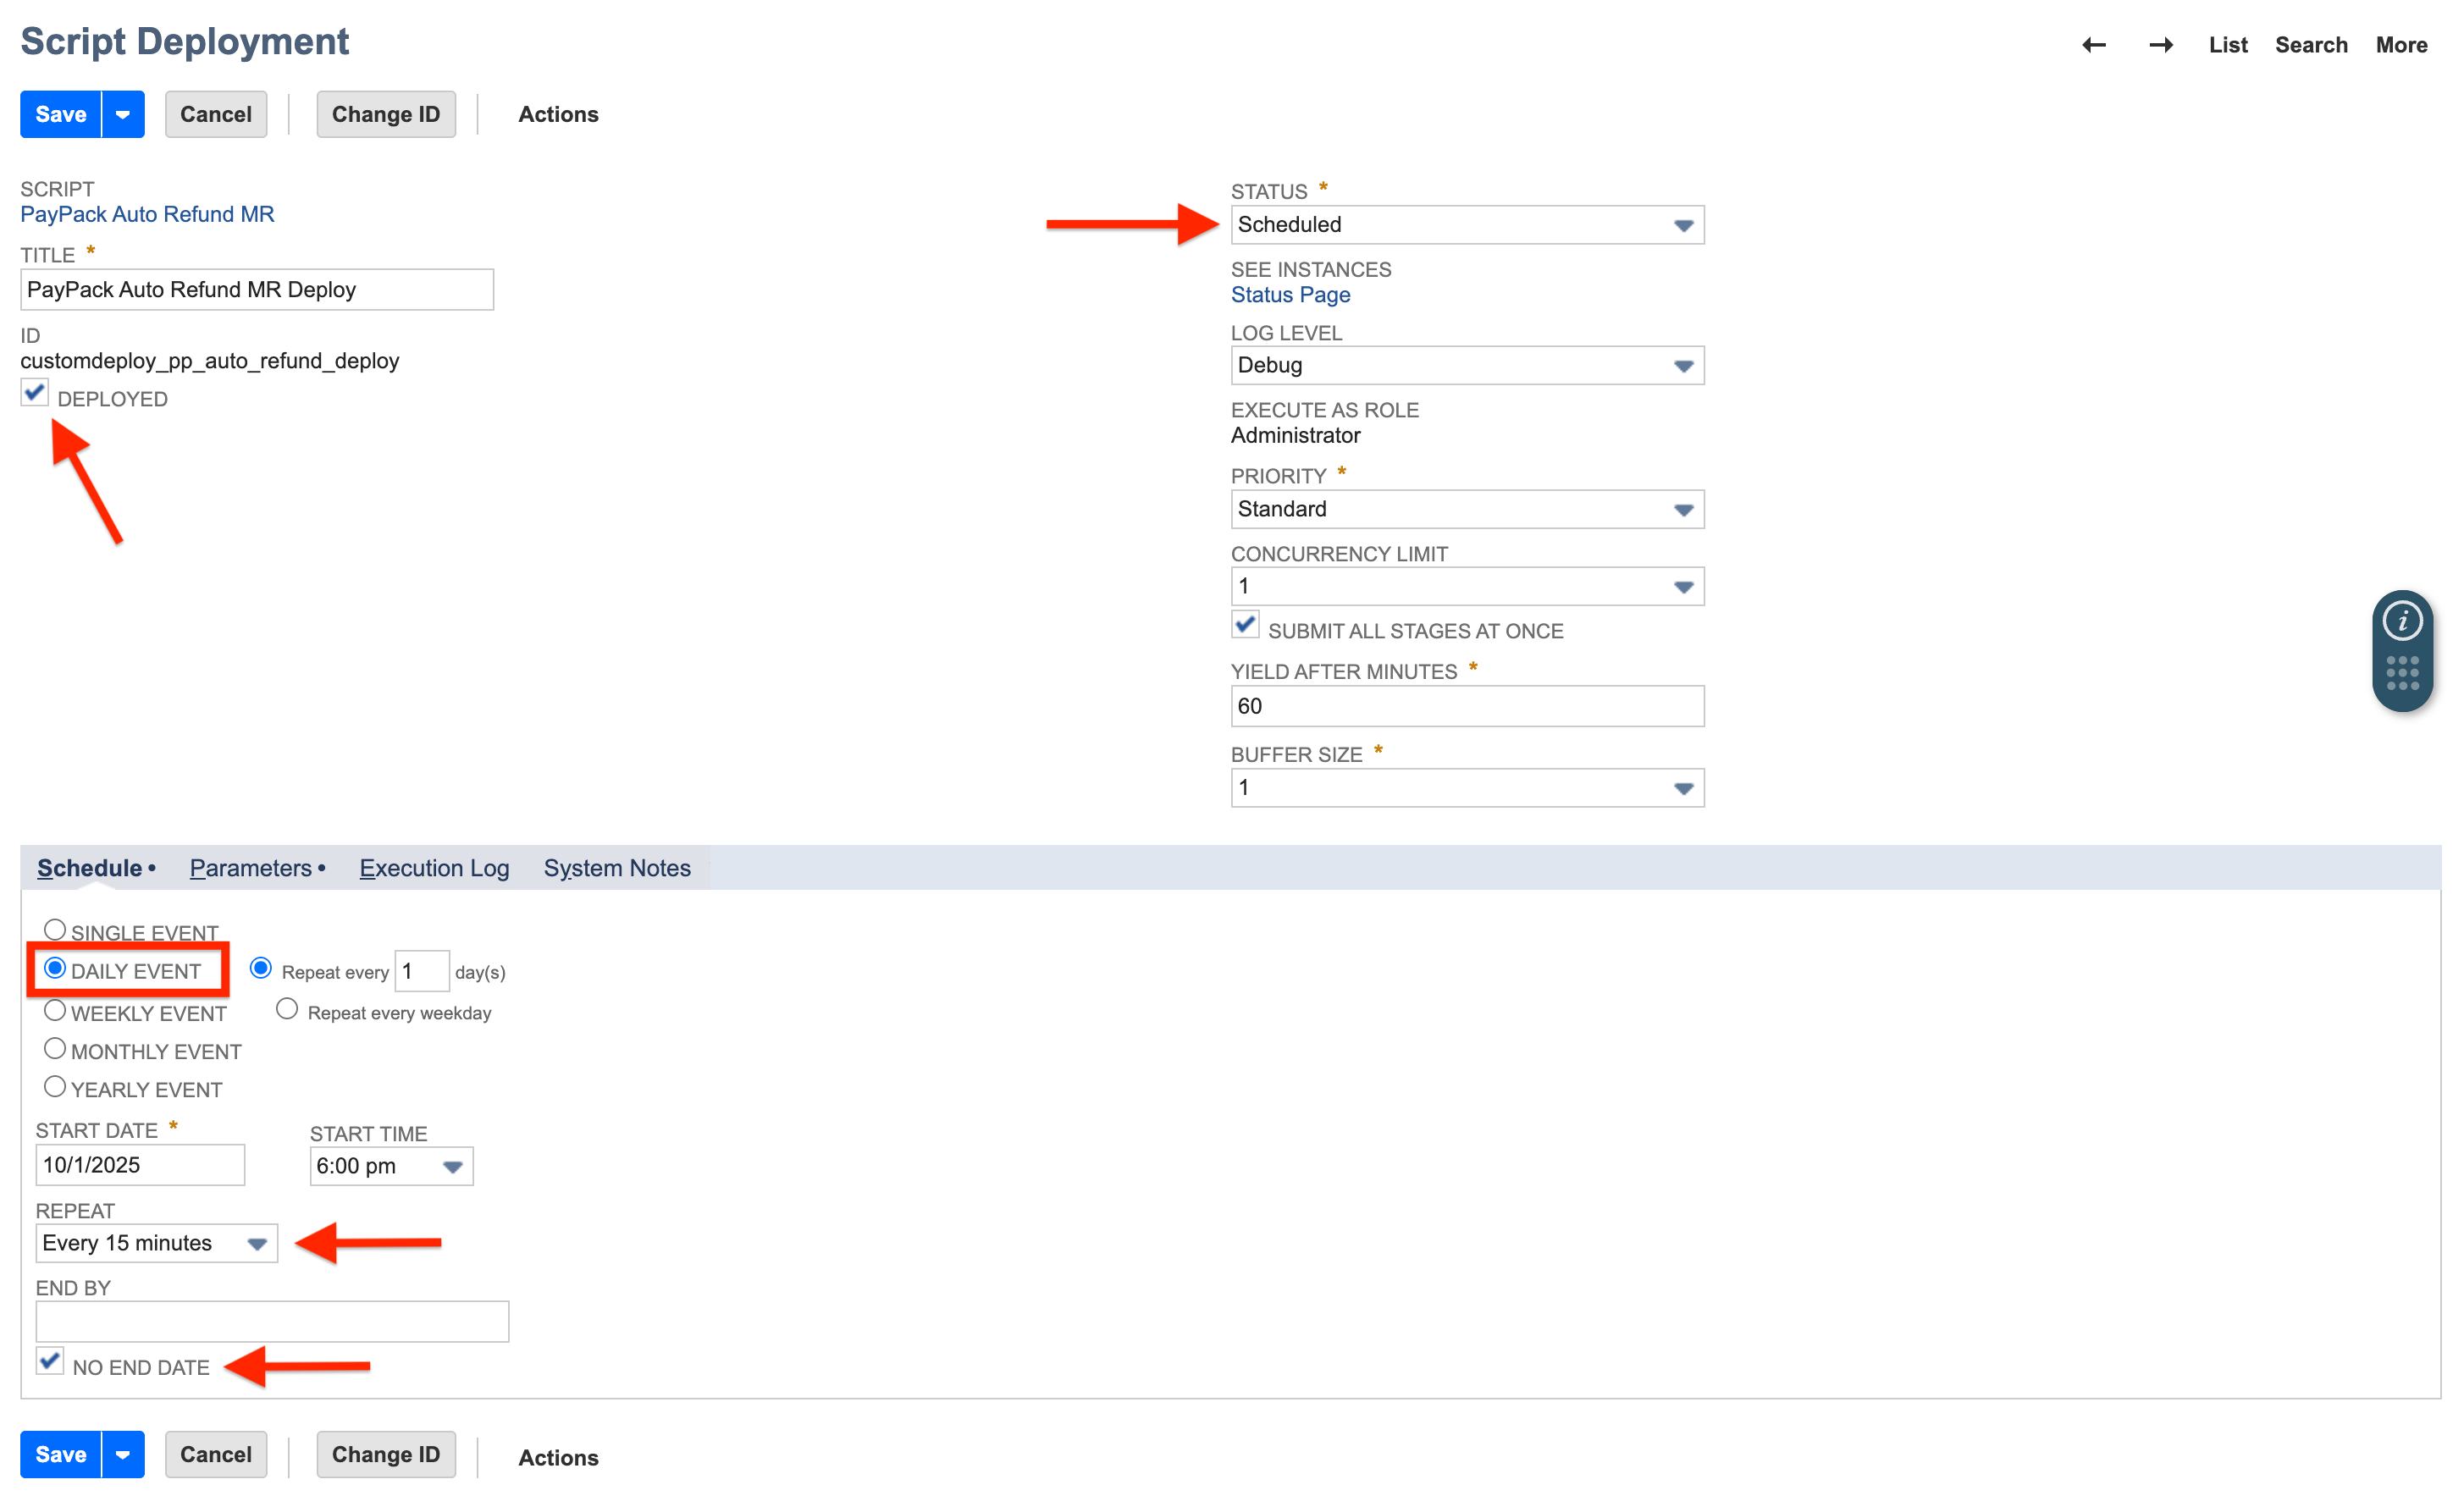Toggle Submit All Stages At Once
The image size is (2464, 1507).
[x=1245, y=624]
